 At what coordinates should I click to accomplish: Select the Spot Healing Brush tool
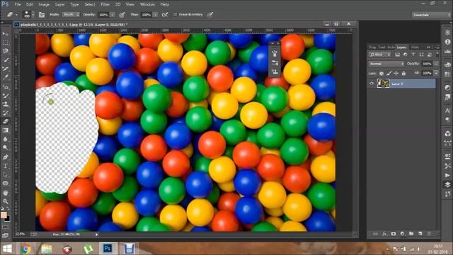pyautogui.click(x=5, y=86)
